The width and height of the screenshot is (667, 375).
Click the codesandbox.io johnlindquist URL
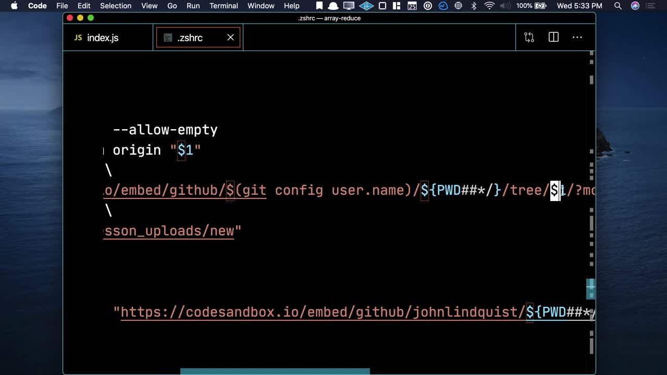323,312
